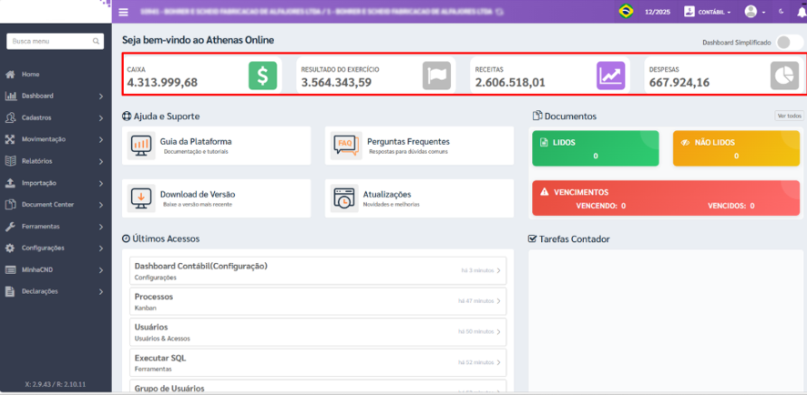Click the Resultado value 3.564.343,59
This screenshot has height=395, width=807.
pos(336,82)
